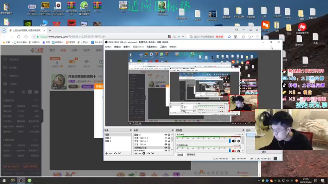Screen dimensions: 328x184
Task: Click the 退出 button in OBS controls
Action: point(264,152)
